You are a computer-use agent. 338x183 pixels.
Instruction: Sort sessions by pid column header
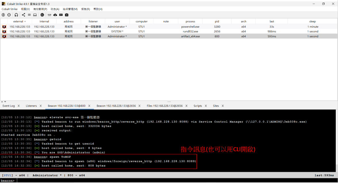click(x=217, y=21)
